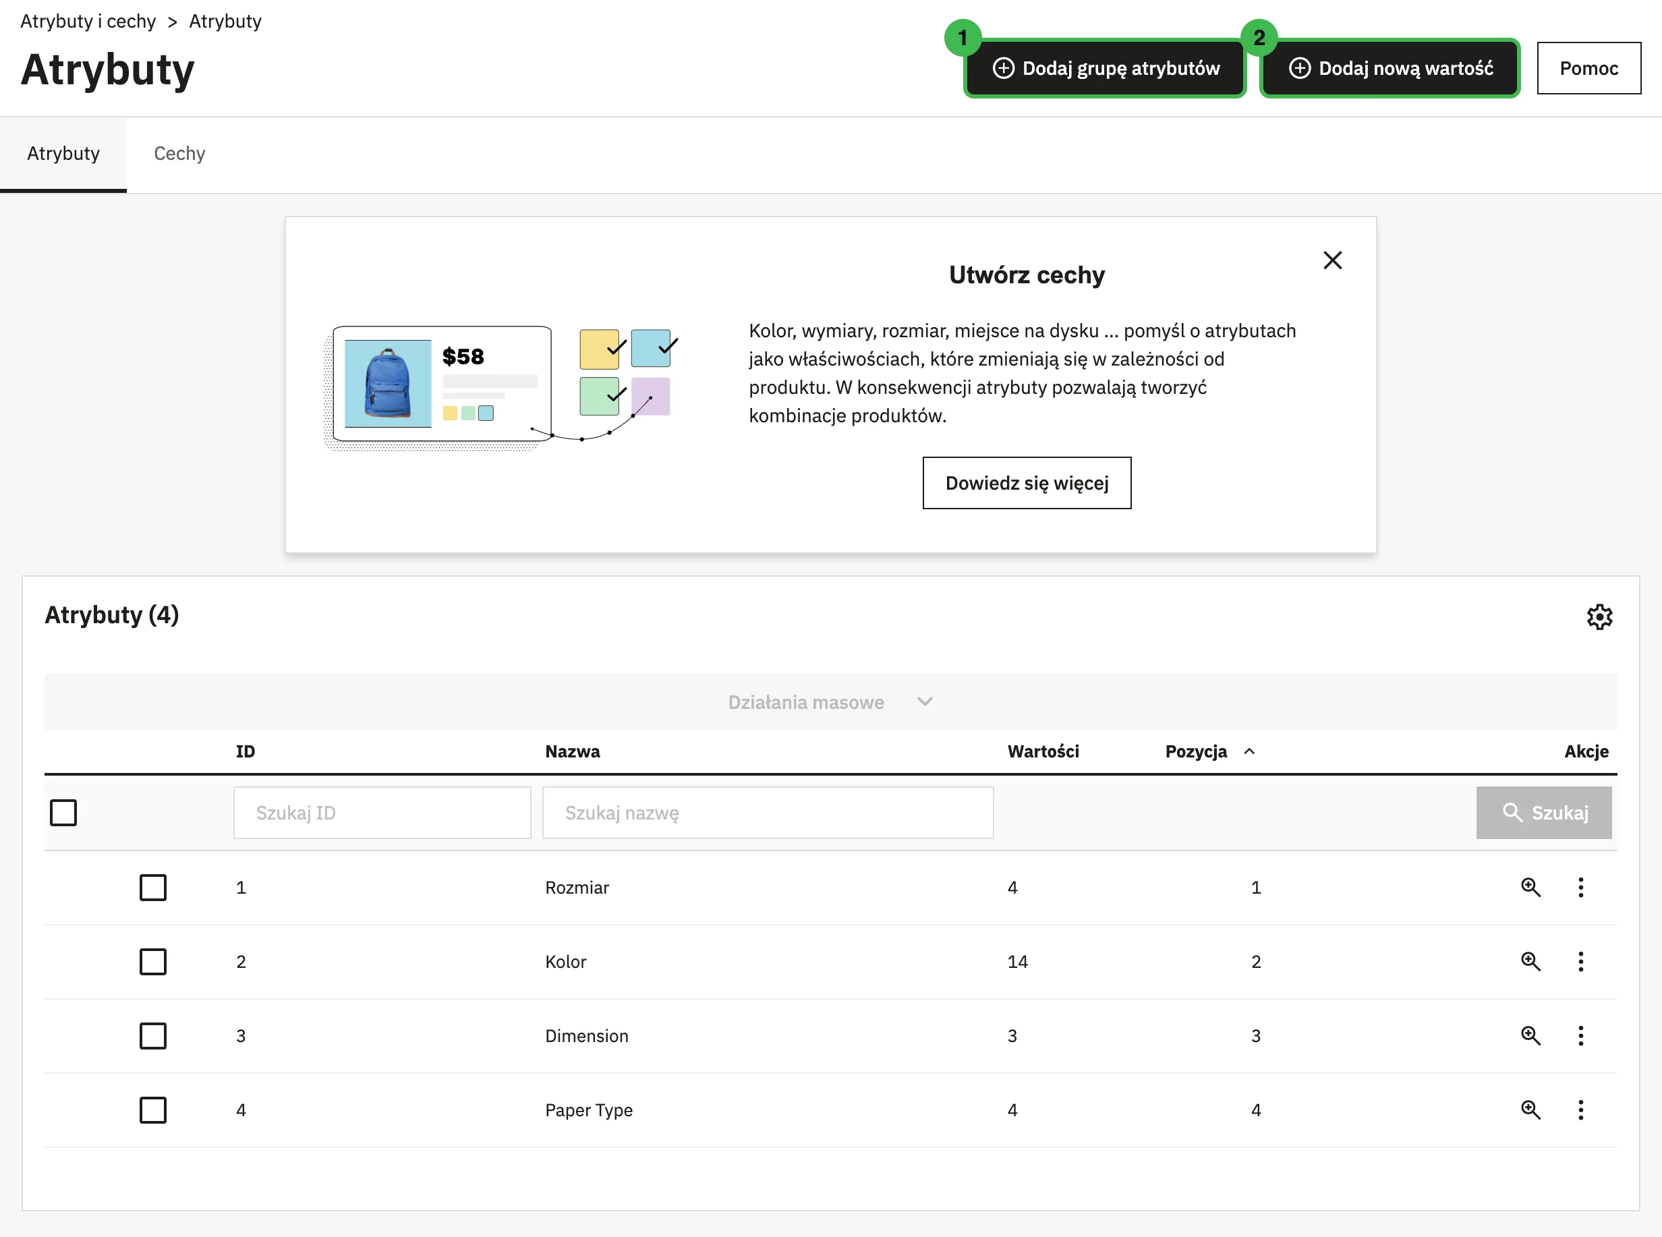The image size is (1662, 1237).
Task: Sort by the ID column header
Action: click(x=246, y=751)
